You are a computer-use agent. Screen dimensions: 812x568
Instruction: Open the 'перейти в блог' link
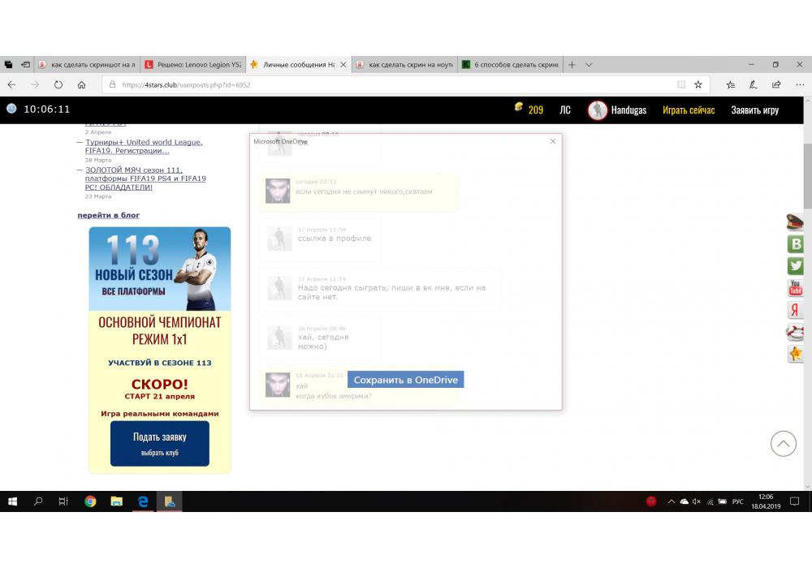tap(108, 215)
